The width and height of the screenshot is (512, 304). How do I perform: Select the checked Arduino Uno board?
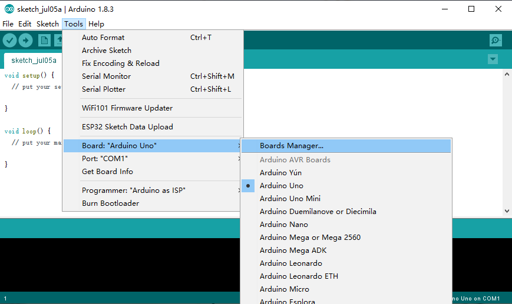(346, 186)
